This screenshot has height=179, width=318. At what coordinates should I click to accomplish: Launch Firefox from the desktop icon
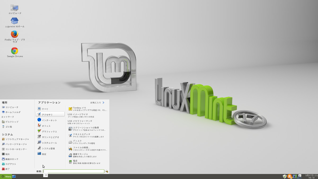pos(15,37)
